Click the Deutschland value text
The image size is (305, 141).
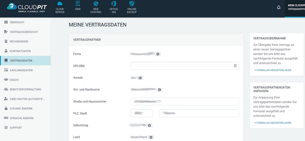(x=139, y=137)
